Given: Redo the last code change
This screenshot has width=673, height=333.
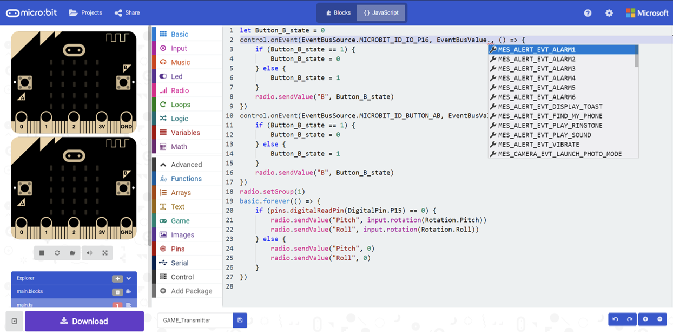Looking at the screenshot, I should pos(629,319).
